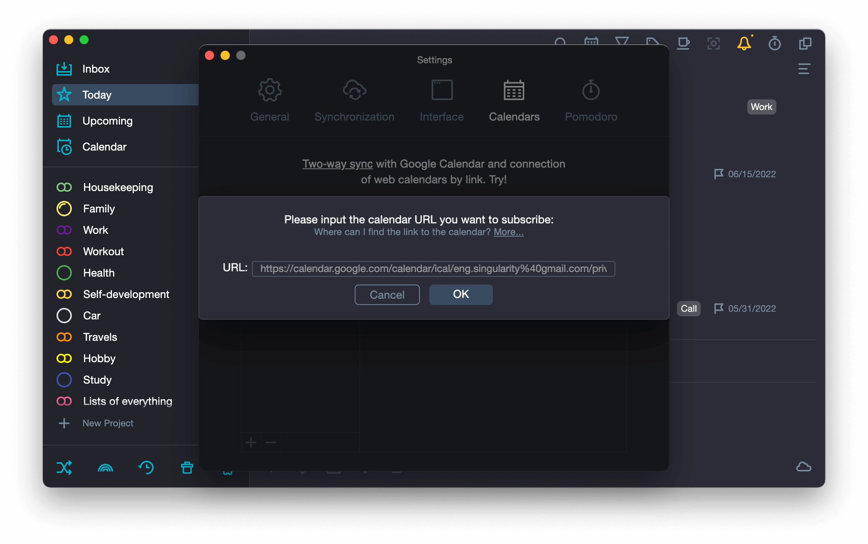
Task: Click the Today star icon
Action: coord(64,95)
